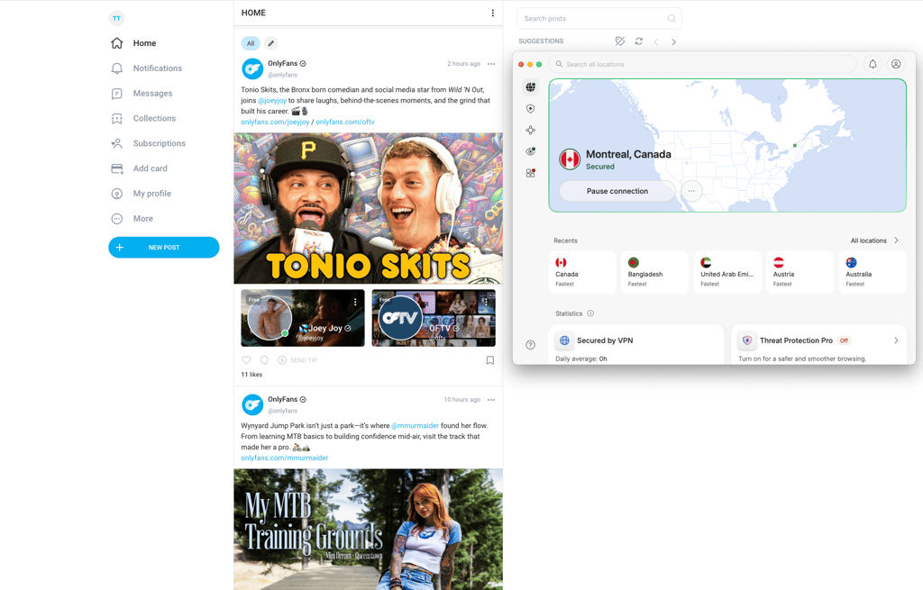Click Search all locations field in VPN window
The width and height of the screenshot is (923, 590).
click(x=702, y=64)
